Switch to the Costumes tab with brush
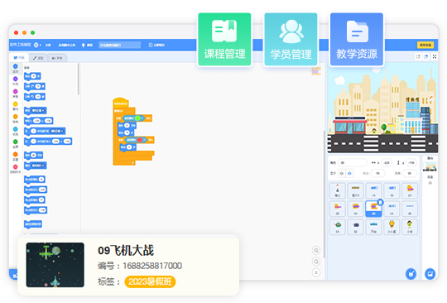 (38, 58)
